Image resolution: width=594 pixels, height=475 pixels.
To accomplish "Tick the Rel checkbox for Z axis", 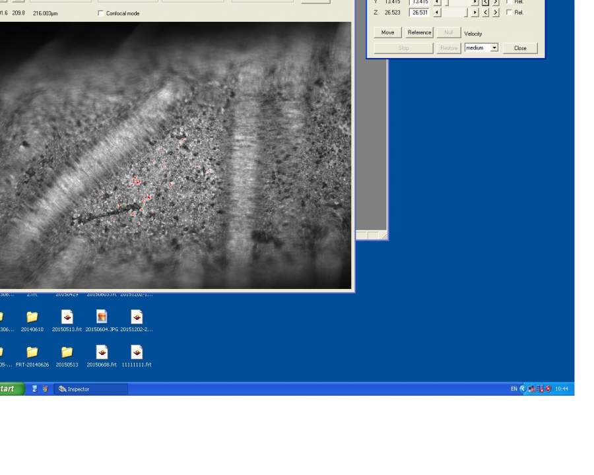I will 509,13.
